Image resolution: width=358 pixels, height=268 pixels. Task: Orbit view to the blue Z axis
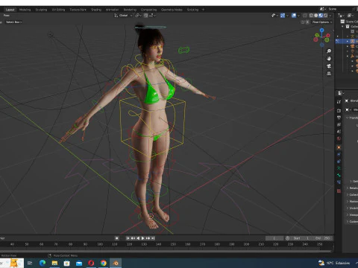pyautogui.click(x=322, y=30)
